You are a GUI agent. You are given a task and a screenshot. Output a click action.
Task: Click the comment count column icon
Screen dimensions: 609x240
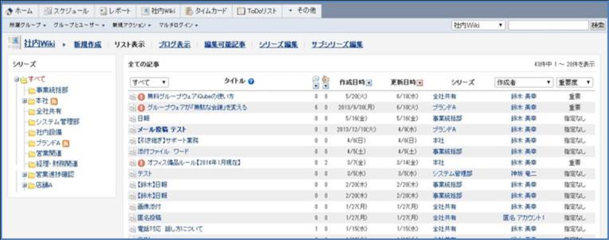316,79
